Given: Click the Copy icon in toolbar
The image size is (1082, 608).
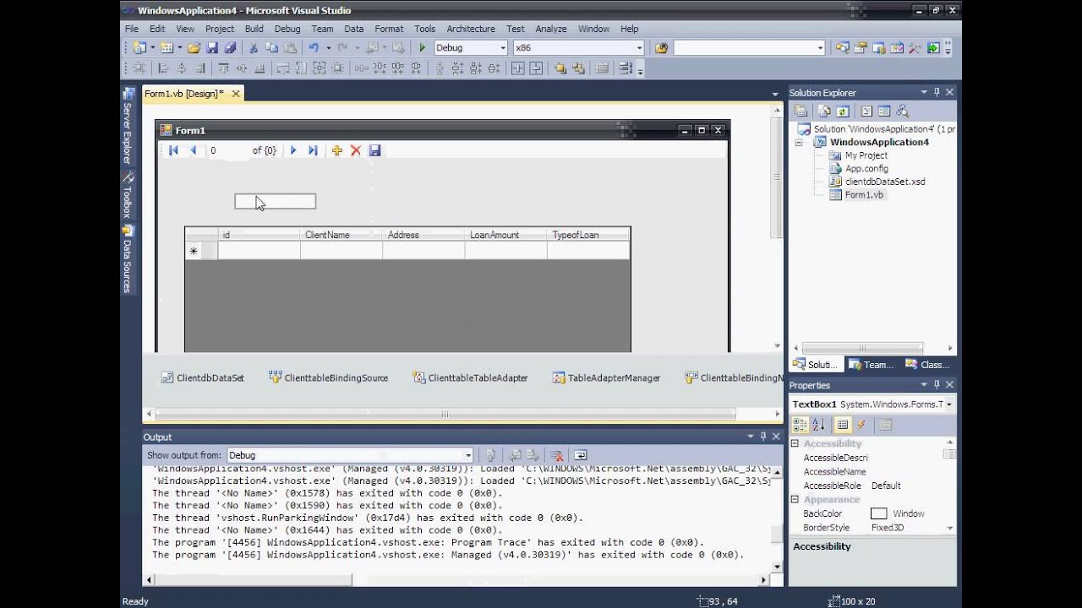Looking at the screenshot, I should pos(272,48).
